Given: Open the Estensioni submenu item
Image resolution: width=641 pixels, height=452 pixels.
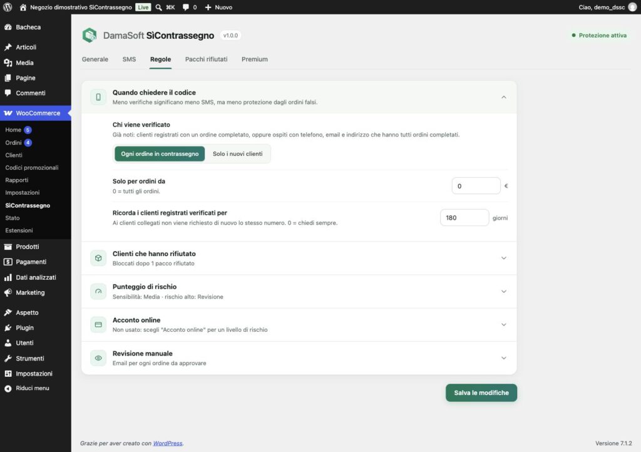Looking at the screenshot, I should [x=19, y=230].
